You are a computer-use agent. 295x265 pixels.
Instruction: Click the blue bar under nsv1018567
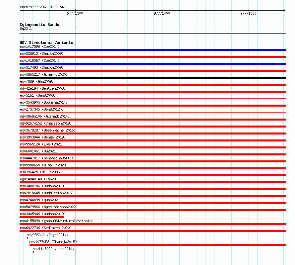tap(152, 64)
